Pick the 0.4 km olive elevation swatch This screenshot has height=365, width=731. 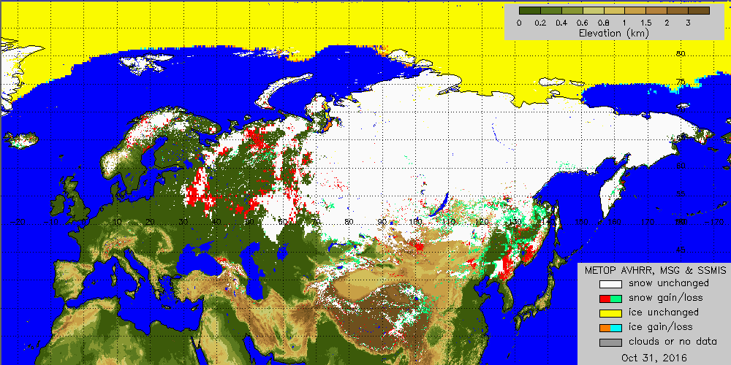coord(572,11)
